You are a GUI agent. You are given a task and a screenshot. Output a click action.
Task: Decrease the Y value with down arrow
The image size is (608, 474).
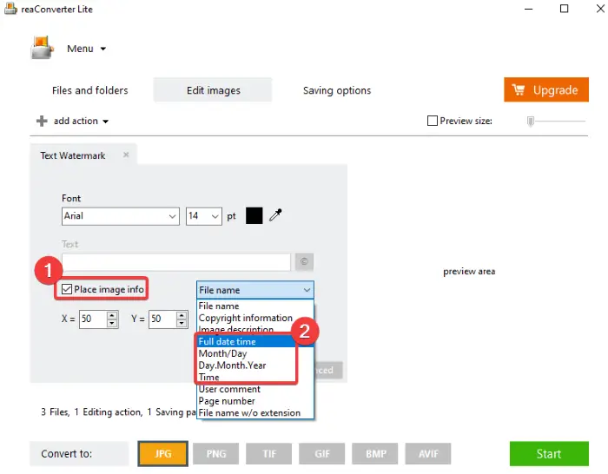[182, 323]
